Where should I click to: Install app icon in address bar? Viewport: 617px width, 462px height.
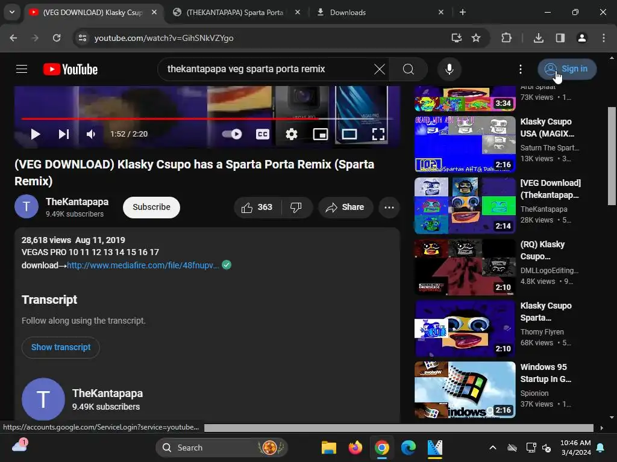click(x=457, y=38)
